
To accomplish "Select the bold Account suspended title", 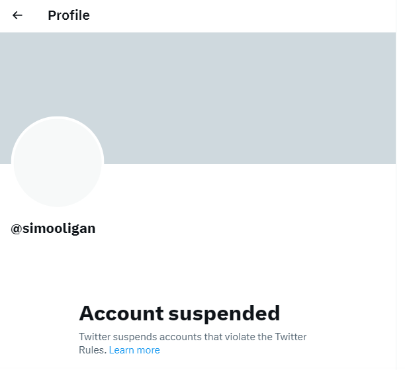I will pyautogui.click(x=179, y=312).
